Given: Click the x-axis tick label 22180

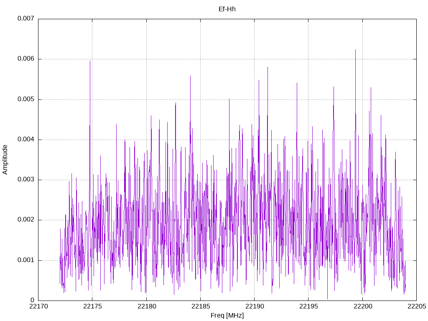Looking at the screenshot, I should (147, 306).
